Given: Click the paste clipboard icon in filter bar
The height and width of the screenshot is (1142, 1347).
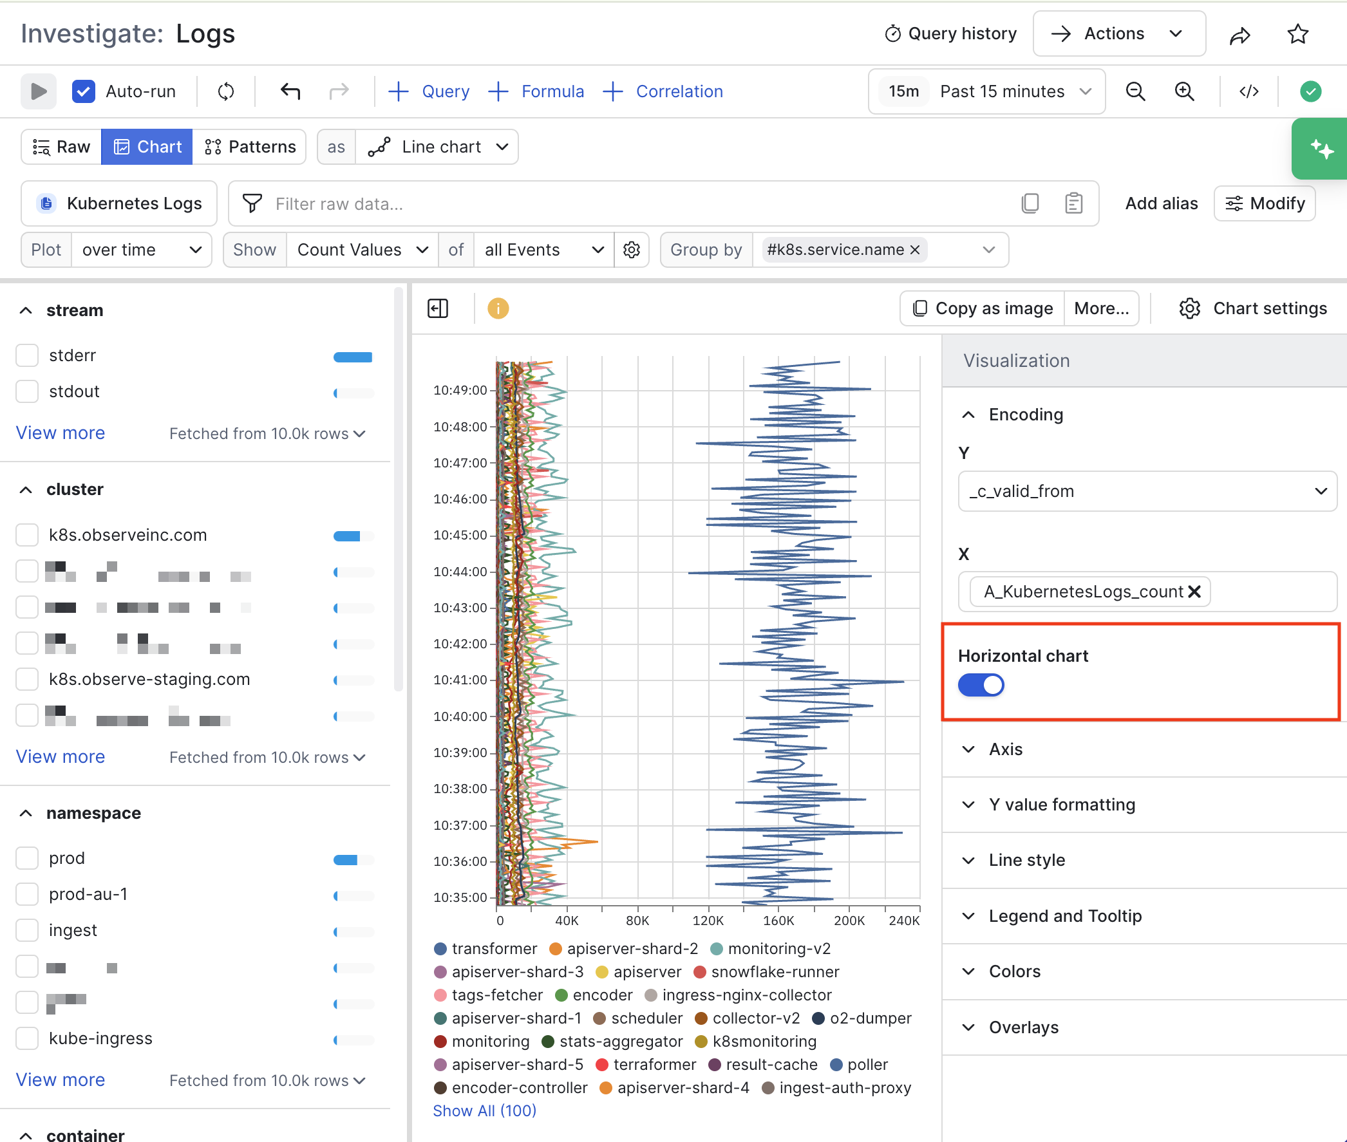Looking at the screenshot, I should pos(1074,203).
